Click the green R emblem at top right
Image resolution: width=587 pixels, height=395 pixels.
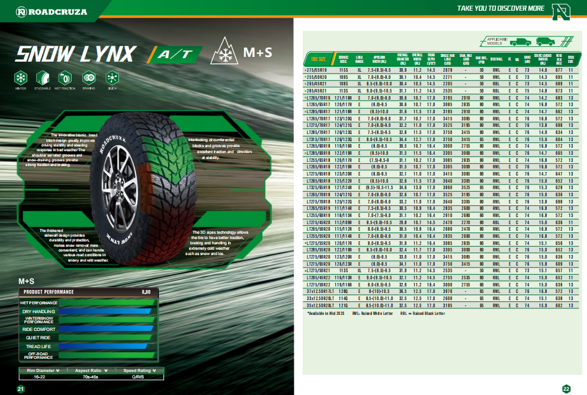pyautogui.click(x=561, y=12)
